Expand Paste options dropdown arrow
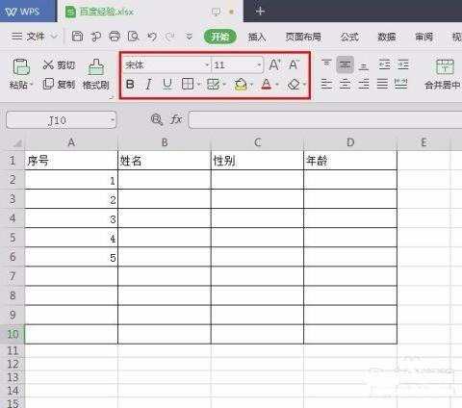This screenshot has height=408, width=462. (x=32, y=86)
